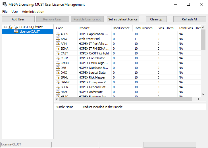
Task: Open the Administration menu
Action: click(33, 12)
